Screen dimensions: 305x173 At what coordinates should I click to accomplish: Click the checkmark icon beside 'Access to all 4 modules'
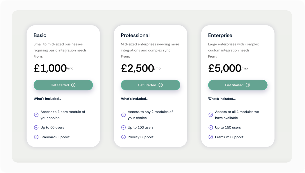(211, 115)
